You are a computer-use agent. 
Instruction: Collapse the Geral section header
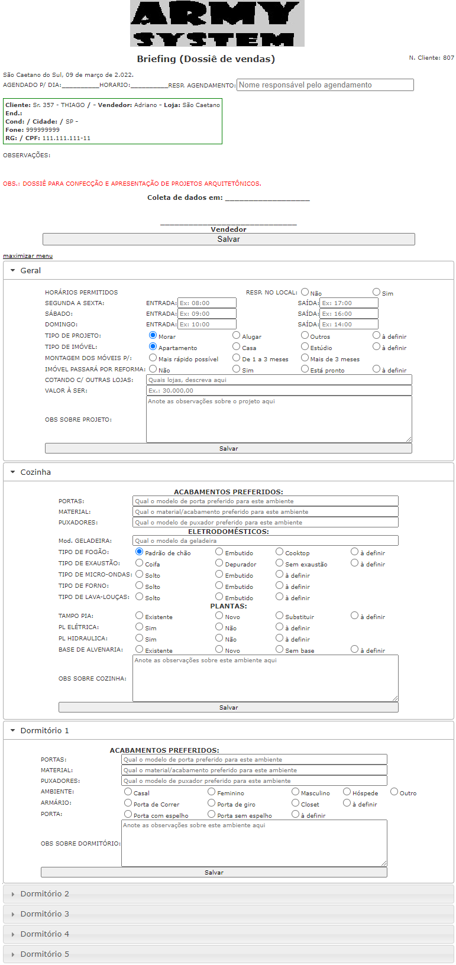228,270
